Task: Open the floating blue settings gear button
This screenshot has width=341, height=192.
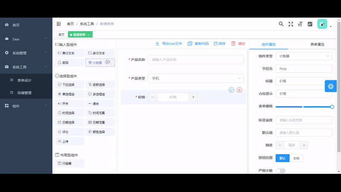Action: 331,86
